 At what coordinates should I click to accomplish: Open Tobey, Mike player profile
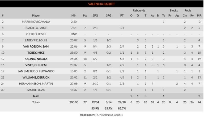pos(36,53)
